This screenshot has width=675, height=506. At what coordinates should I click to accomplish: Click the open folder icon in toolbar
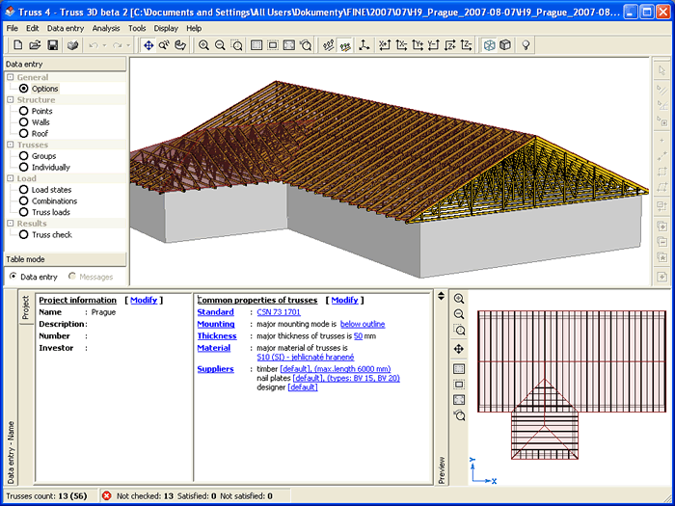click(x=33, y=45)
